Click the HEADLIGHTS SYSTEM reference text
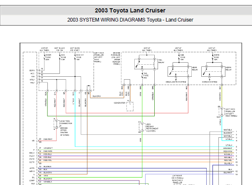Image resolution: width=252 pixels, height=185 pixels. [176, 82]
